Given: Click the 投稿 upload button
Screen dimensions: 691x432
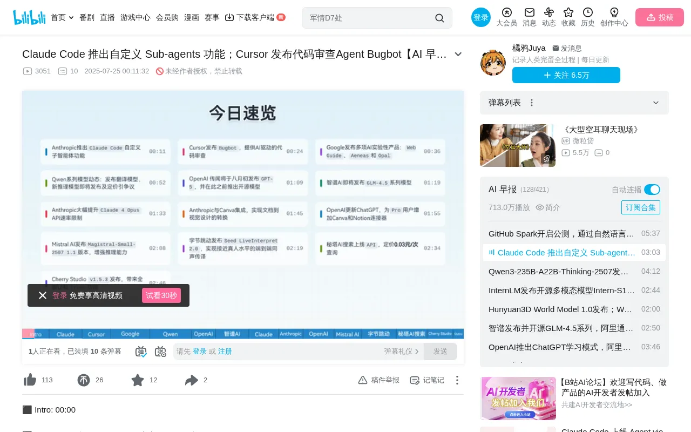Looking at the screenshot, I should click(x=660, y=17).
